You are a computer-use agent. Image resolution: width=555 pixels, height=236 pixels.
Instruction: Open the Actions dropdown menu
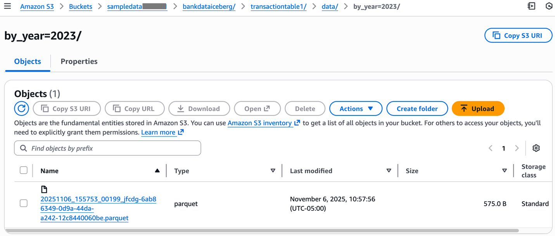(x=356, y=109)
